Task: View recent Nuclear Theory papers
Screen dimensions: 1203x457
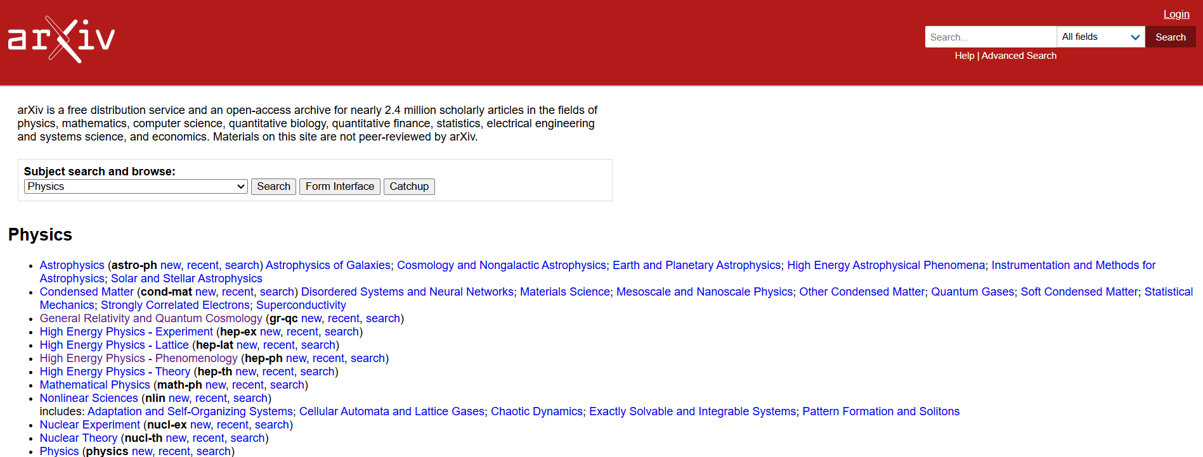Action: pyautogui.click(x=207, y=437)
